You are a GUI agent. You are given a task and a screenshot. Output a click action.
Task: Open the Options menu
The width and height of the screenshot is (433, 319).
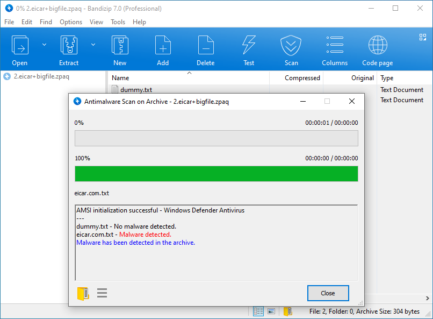pyautogui.click(x=71, y=22)
